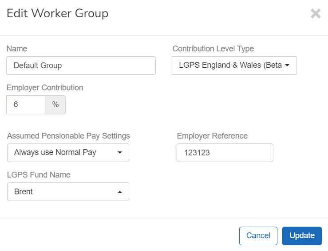Open the Contribution Level Type dropdown
Image resolution: width=328 pixels, height=251 pixels.
(234, 66)
